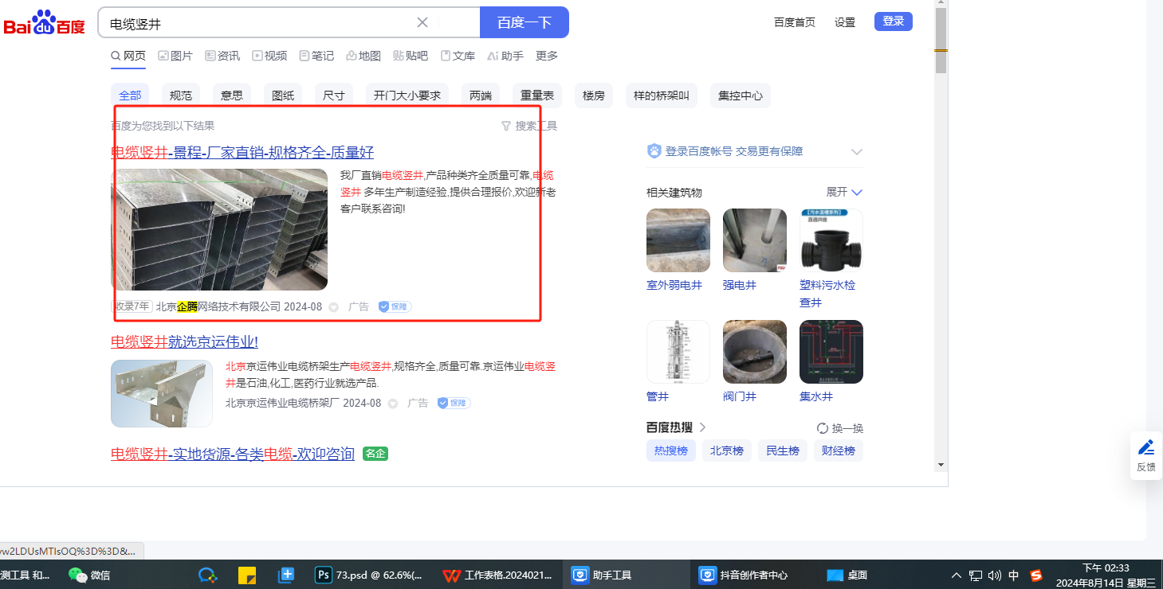The image size is (1163, 589).
Task: Open the WPS 工作表格 taskbar item
Action: click(497, 575)
